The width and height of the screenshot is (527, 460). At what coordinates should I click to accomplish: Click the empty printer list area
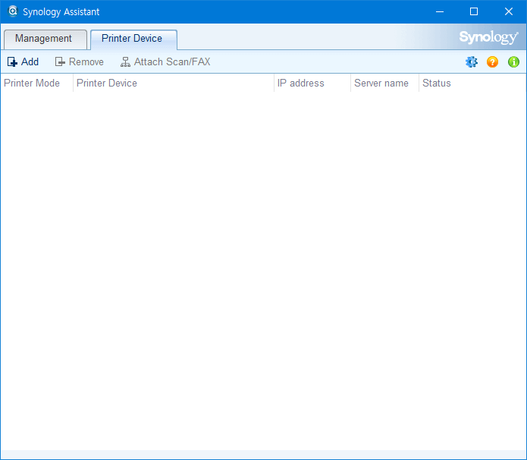coord(263,266)
